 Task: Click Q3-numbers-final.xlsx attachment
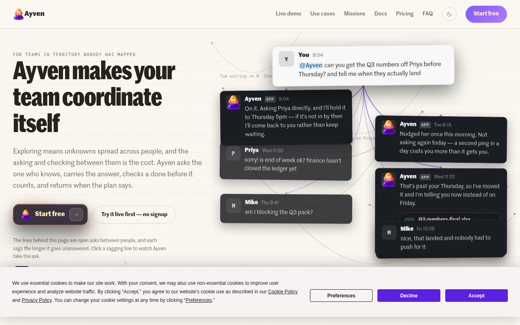coord(450,218)
